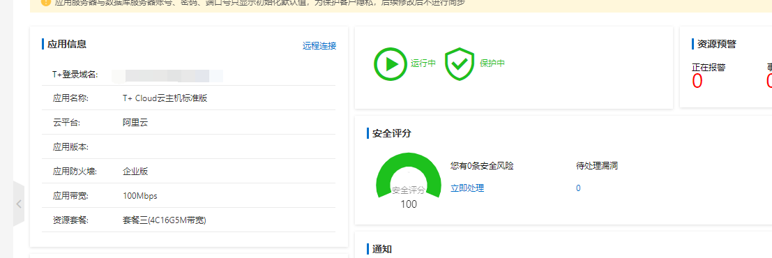Click the blurred T+ login domain value

167,75
